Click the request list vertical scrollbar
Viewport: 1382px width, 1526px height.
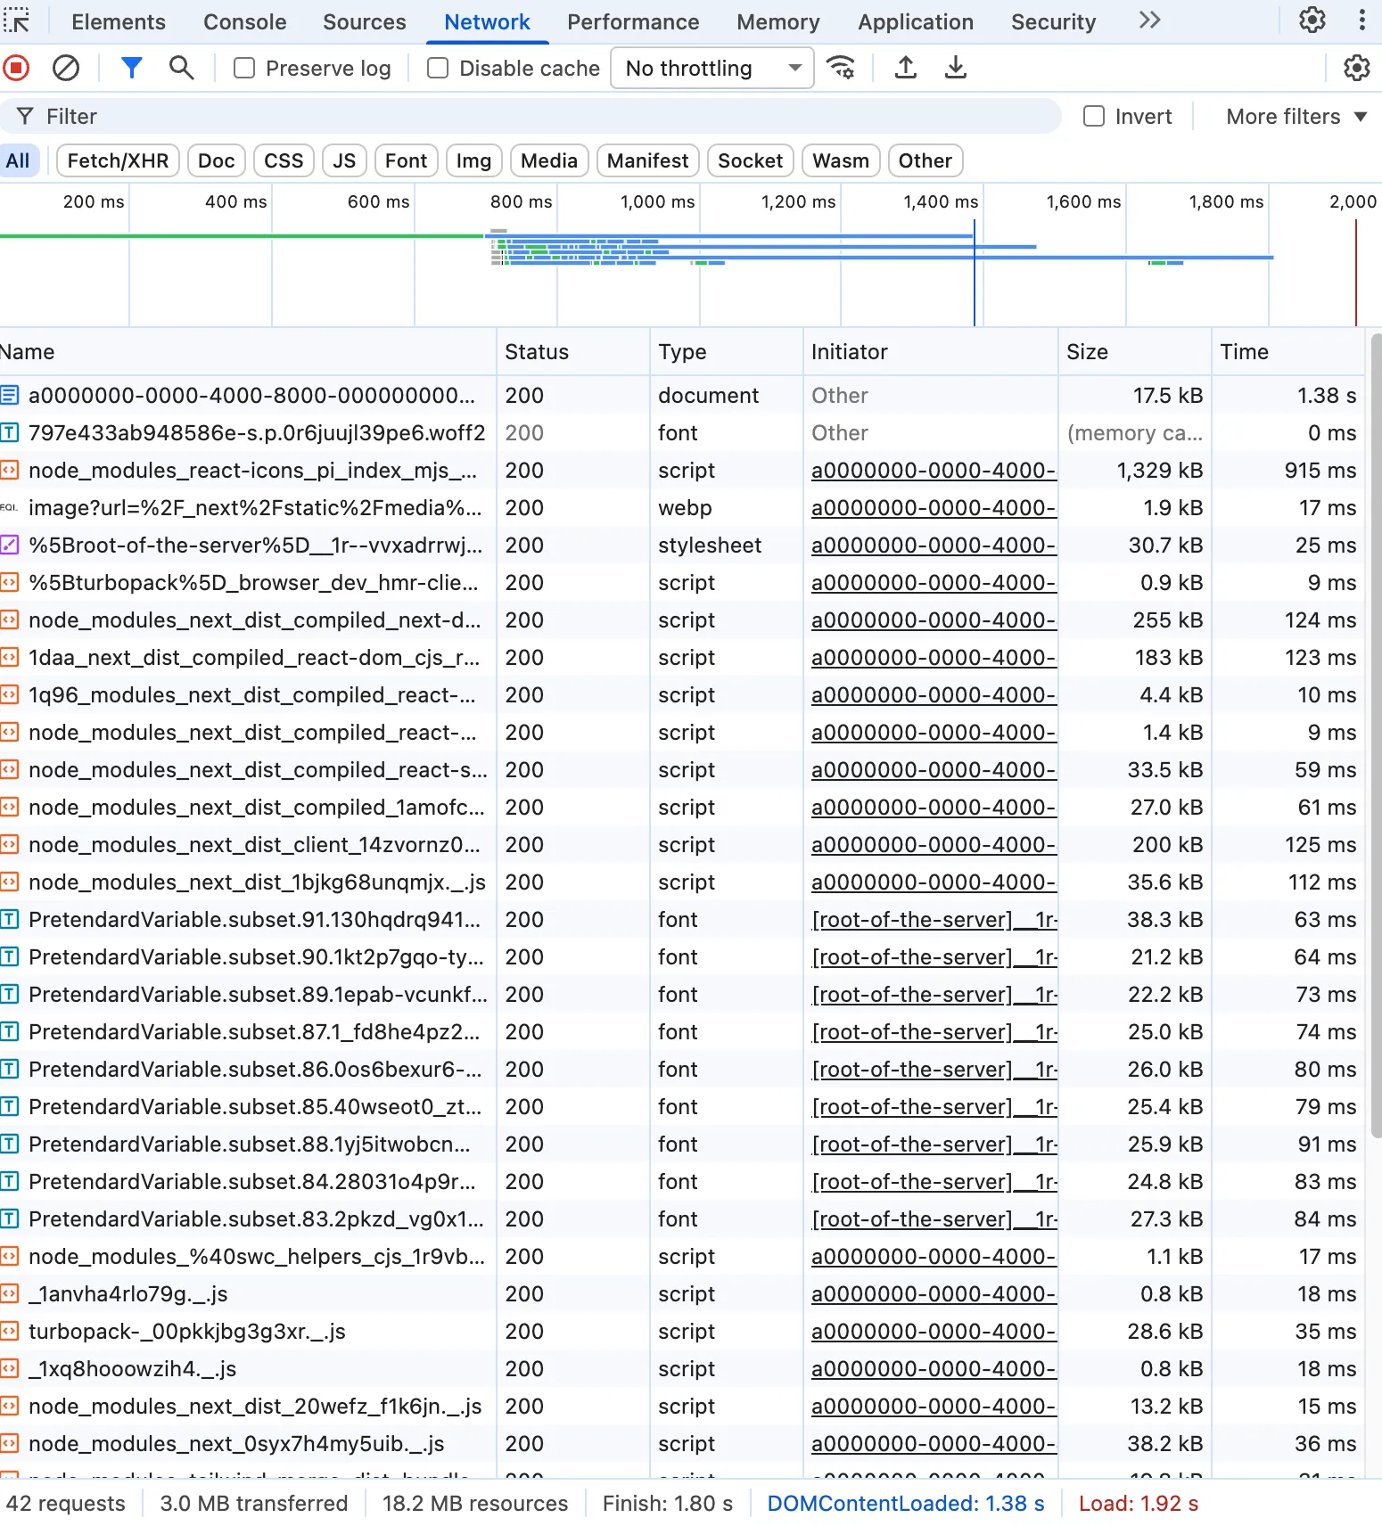1376,736
